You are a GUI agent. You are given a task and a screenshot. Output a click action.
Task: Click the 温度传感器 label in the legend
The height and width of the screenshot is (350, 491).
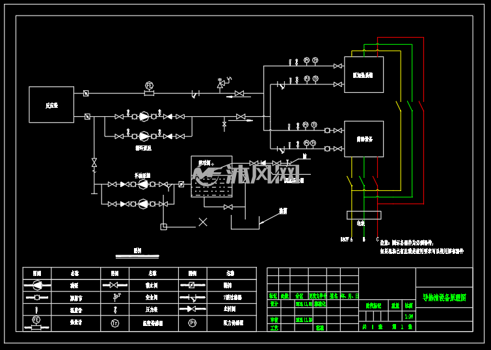[153, 323]
